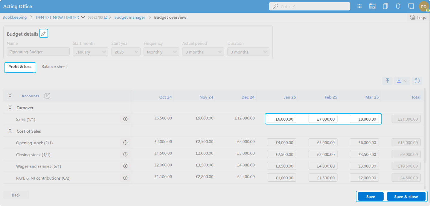Image resolution: width=430 pixels, height=206 pixels.
Task: Open the Logs history button
Action: 418,17
